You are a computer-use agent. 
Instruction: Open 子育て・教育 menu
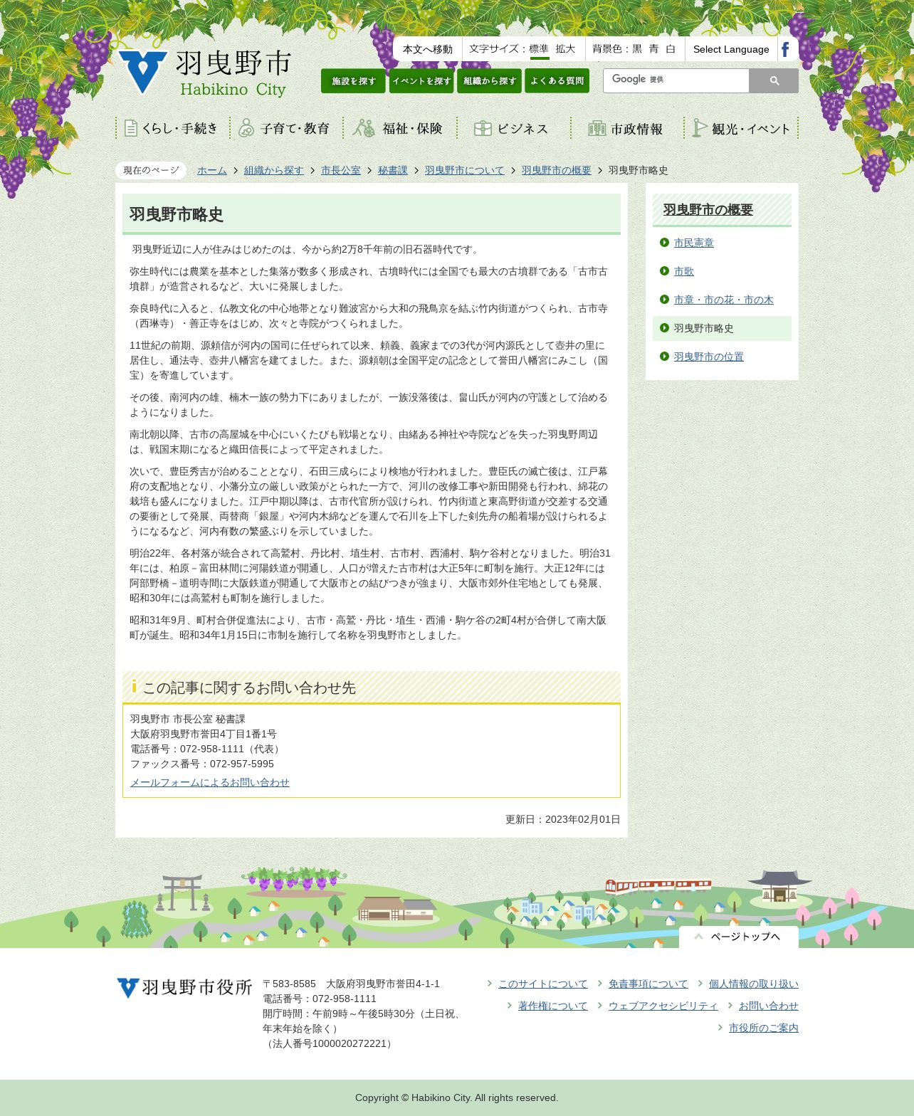tap(286, 128)
